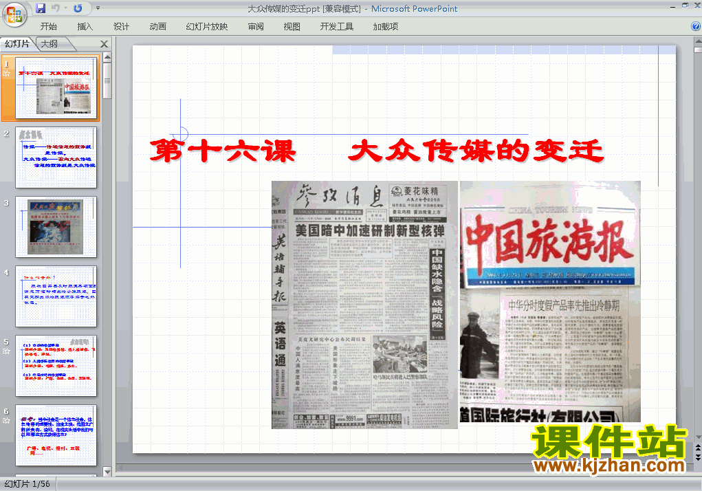Open the undo history dropdown arrow
The width and height of the screenshot is (702, 491).
[x=65, y=8]
